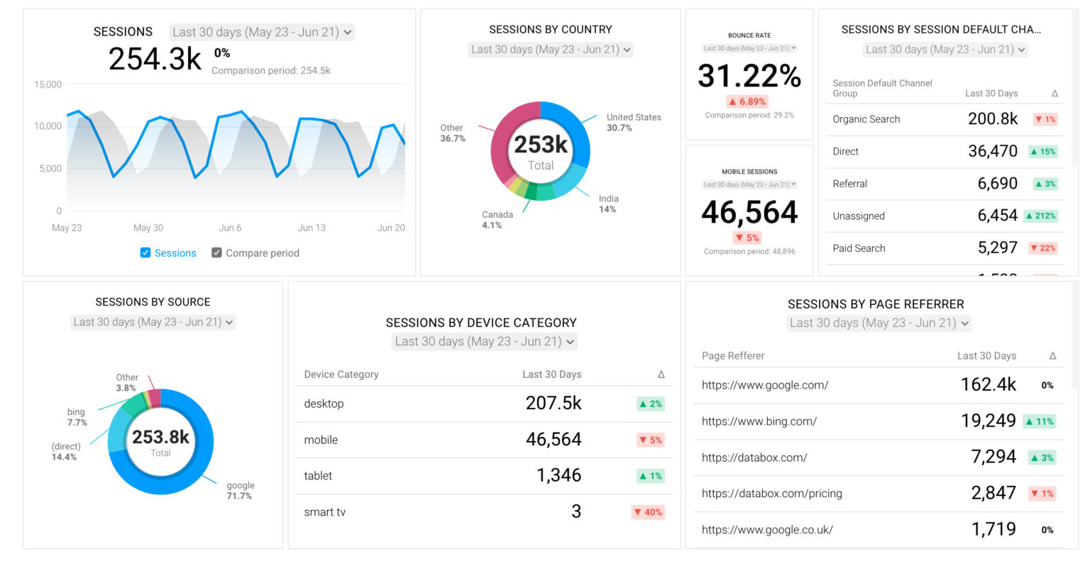Screen dimensions: 1090x561
Task: Click the red ▼40% badge for smart tv
Action: (x=649, y=511)
